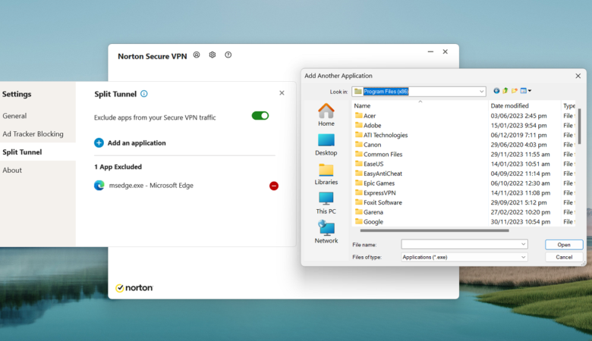Click Google date 30/11/2023 10:54 pm
This screenshot has width=592, height=341.
coord(520,222)
